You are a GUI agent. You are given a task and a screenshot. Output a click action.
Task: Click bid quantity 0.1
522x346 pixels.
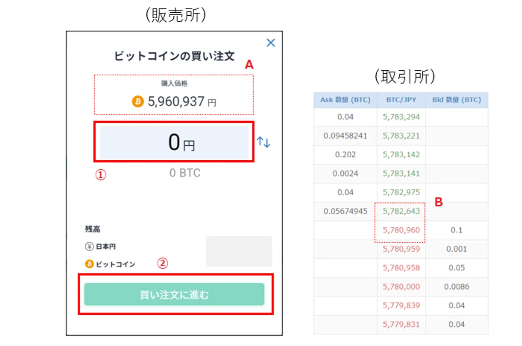(x=457, y=230)
